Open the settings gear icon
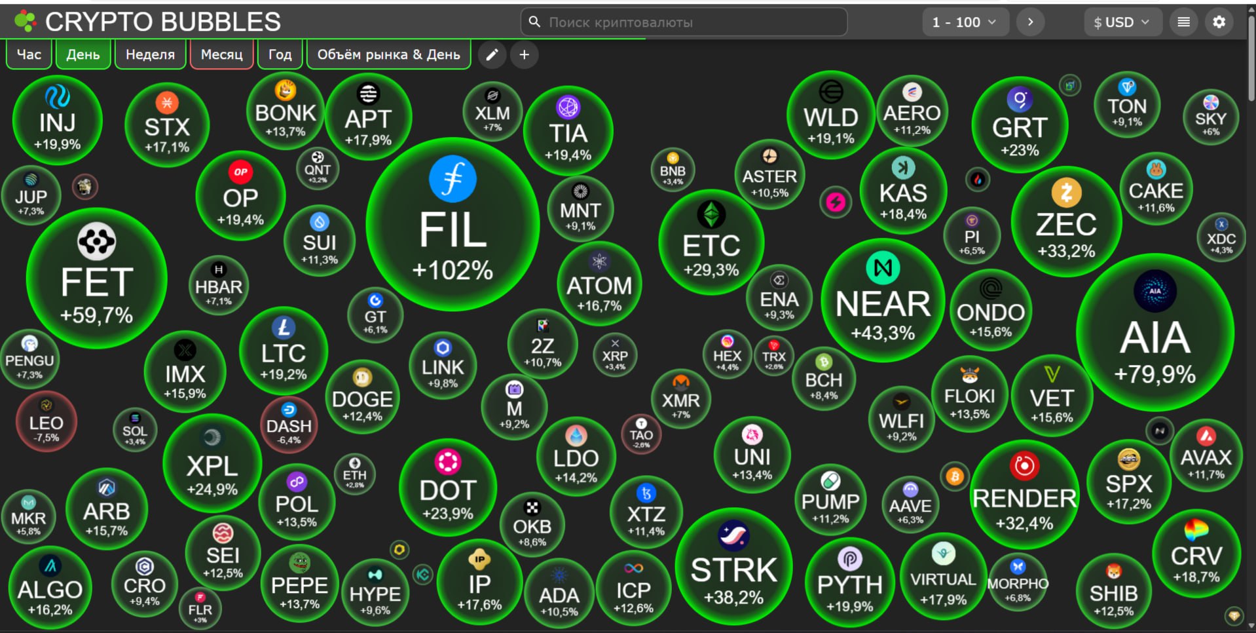 pyautogui.click(x=1219, y=22)
